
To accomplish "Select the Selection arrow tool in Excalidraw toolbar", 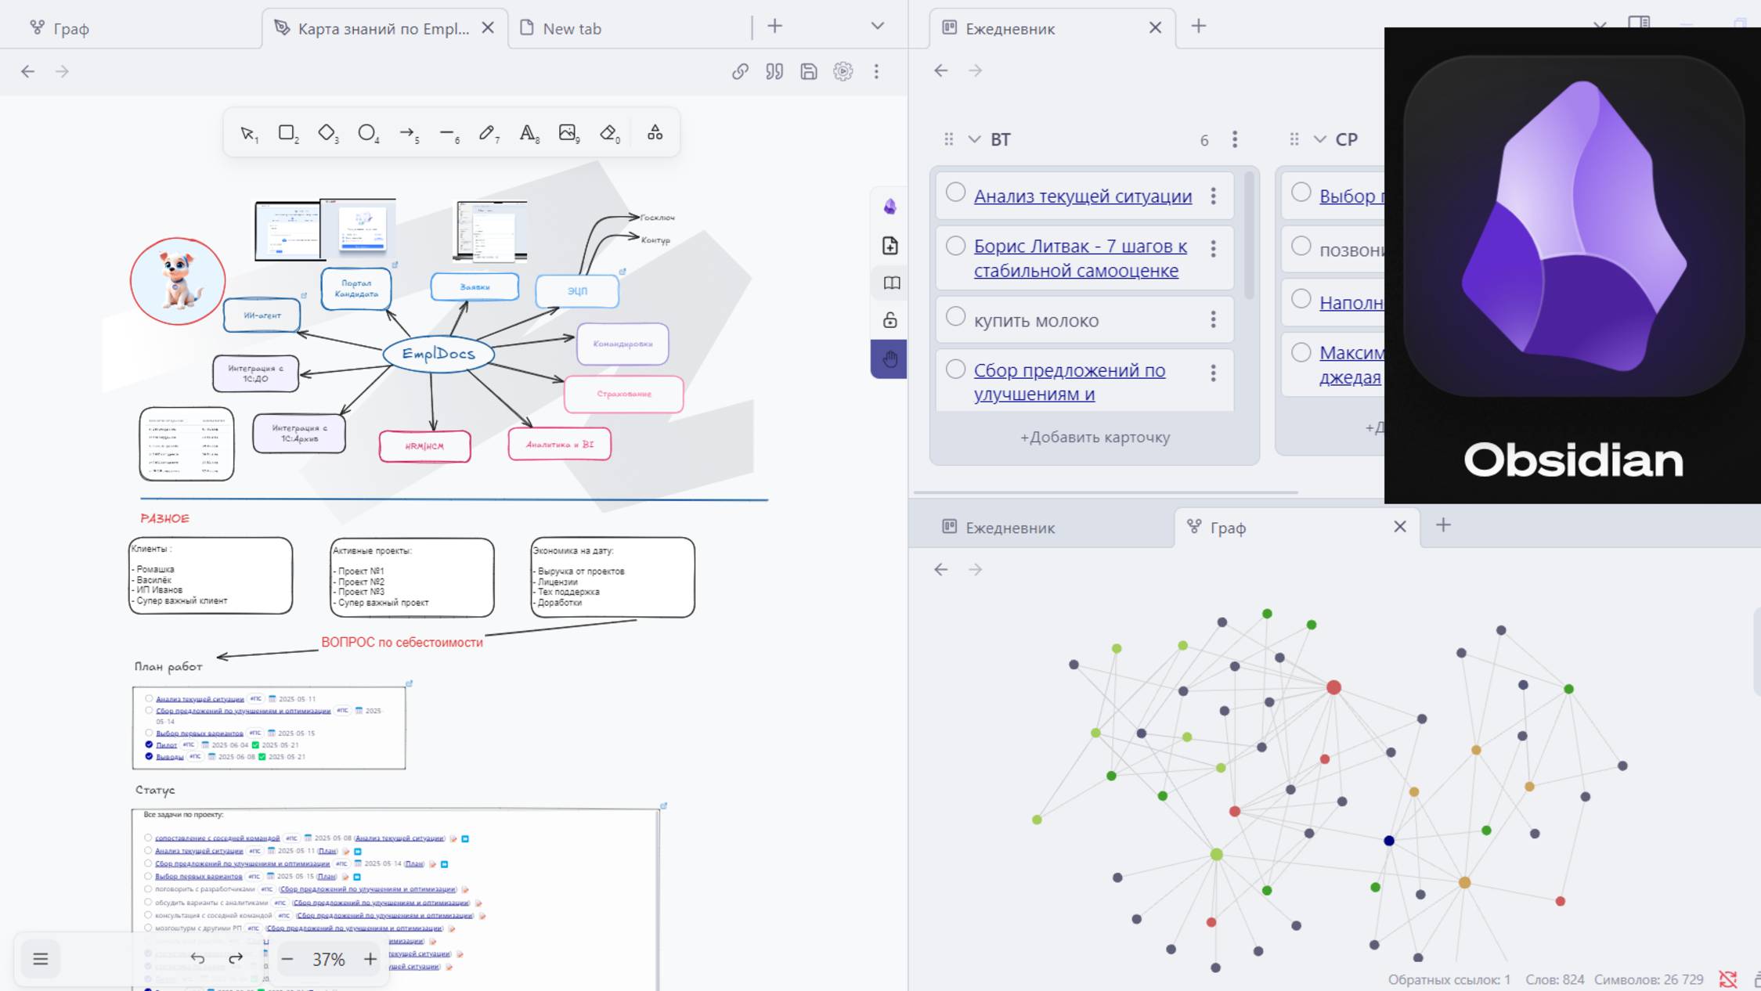I will click(x=247, y=133).
